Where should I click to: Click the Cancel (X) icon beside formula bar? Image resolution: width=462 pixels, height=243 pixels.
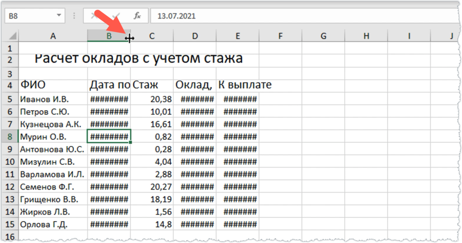(94, 15)
